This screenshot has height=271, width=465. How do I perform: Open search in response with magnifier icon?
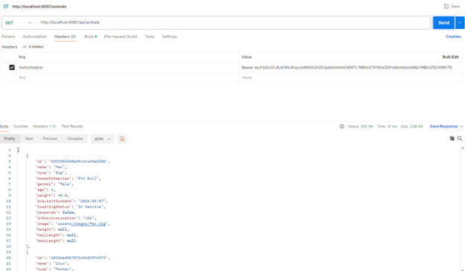(460, 138)
